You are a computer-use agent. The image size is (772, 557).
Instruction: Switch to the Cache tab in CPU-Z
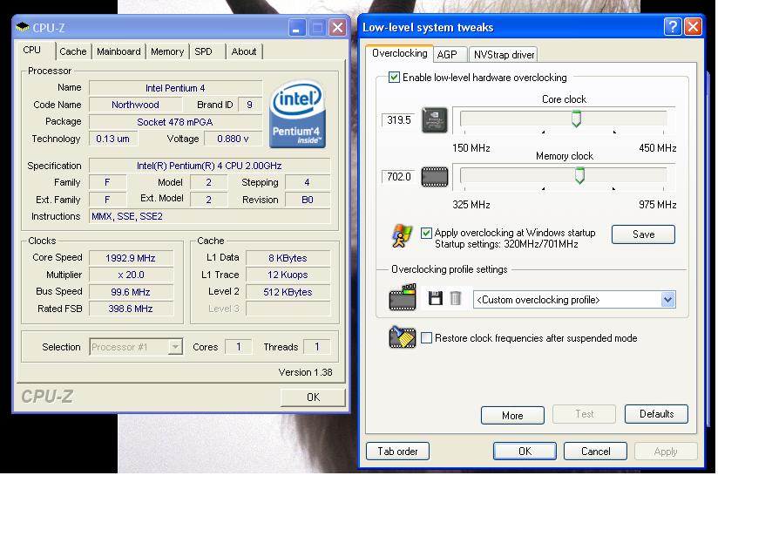coord(73,51)
